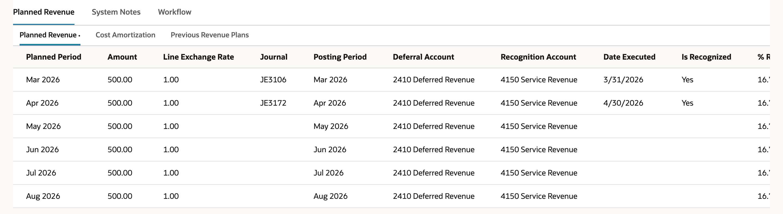Click the Posting Period column header
The image size is (783, 214).
tap(340, 57)
